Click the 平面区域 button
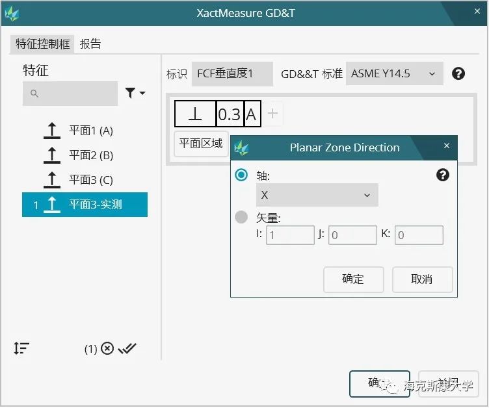 tap(201, 144)
